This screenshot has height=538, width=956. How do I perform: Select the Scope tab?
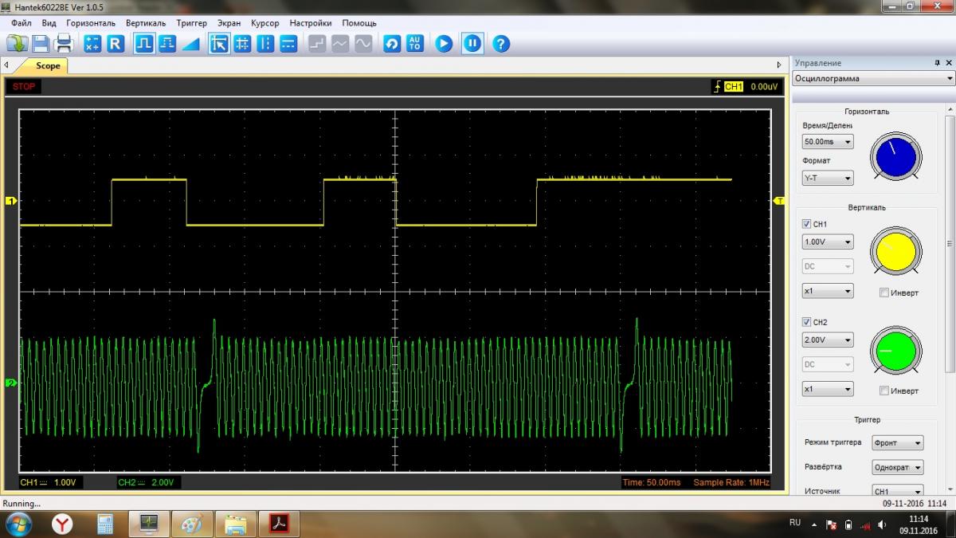48,65
